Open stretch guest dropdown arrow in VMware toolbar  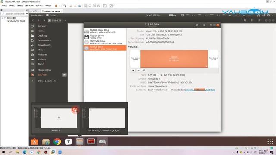coord(114,6)
